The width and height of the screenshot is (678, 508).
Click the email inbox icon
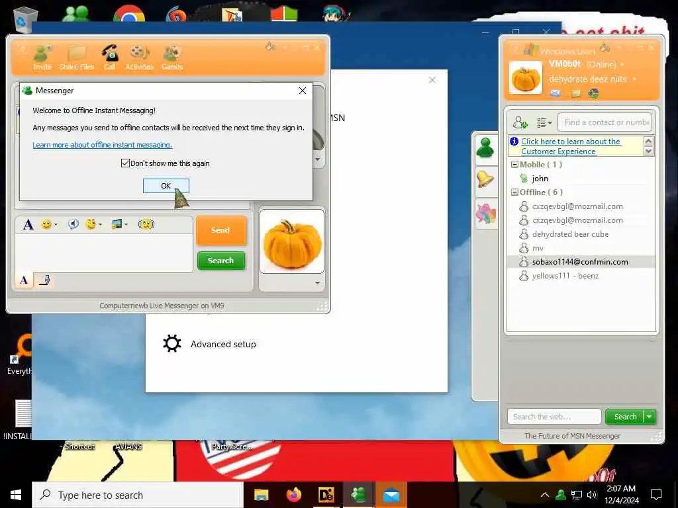click(x=556, y=93)
